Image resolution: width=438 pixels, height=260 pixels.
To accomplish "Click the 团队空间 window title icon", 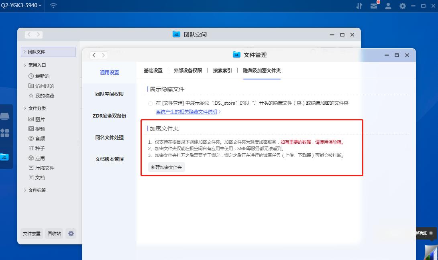I will 176,35.
